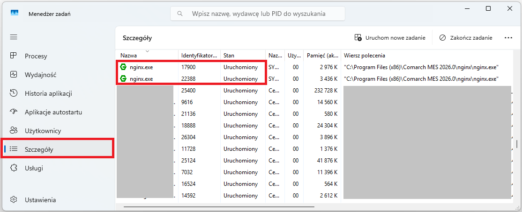Click PID cell 14592
522x212 pixels.
pos(188,196)
